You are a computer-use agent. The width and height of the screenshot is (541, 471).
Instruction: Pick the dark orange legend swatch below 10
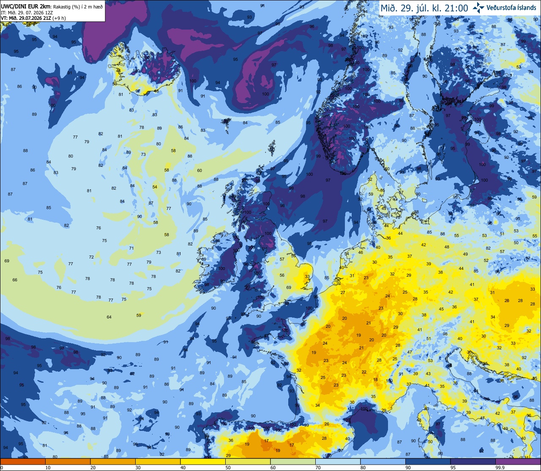pos(22,461)
